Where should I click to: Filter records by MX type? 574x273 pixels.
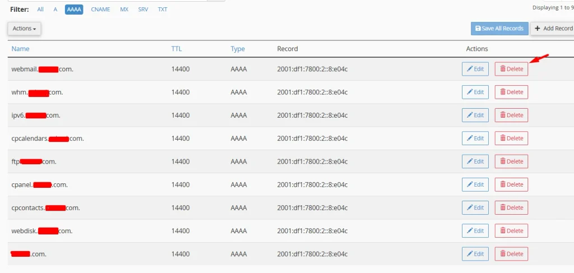124,10
